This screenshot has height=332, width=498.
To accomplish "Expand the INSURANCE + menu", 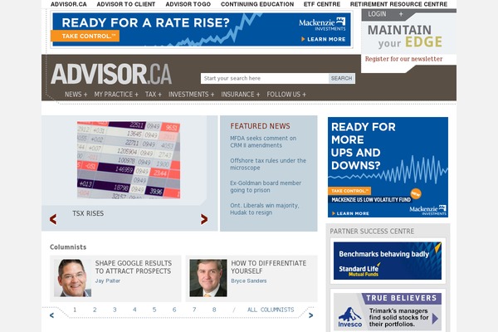I will coord(241,95).
